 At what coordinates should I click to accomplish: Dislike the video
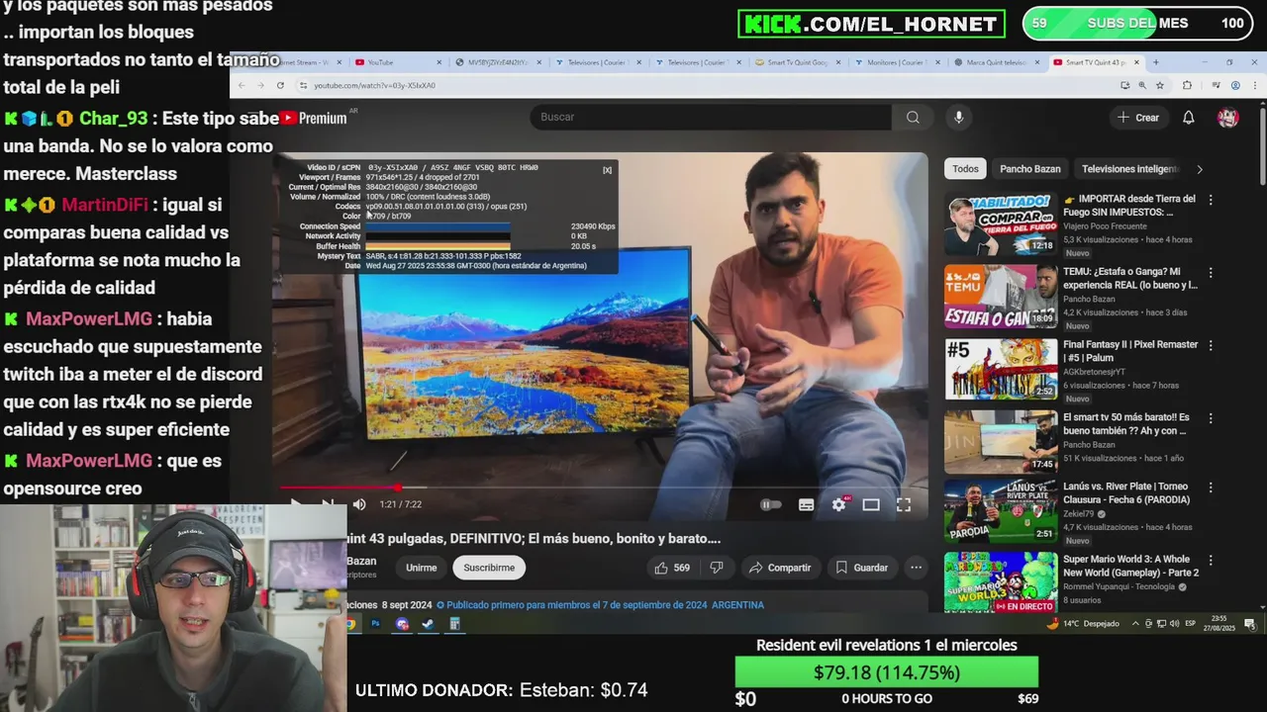[x=717, y=568]
